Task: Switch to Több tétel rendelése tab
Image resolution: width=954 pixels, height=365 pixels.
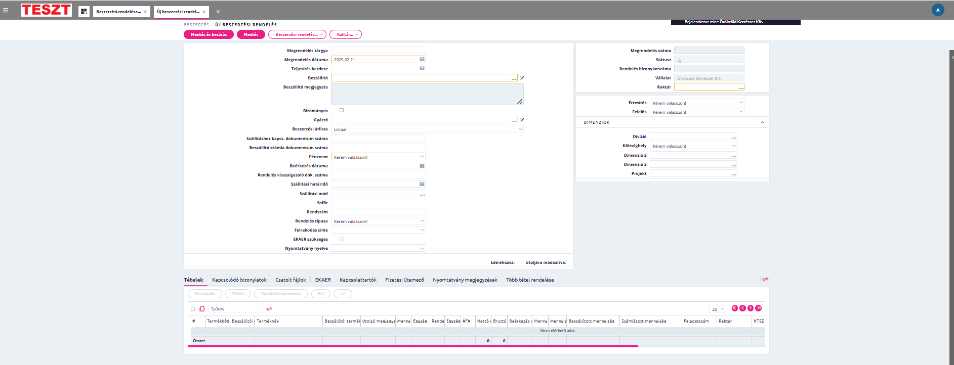Action: pos(530,280)
